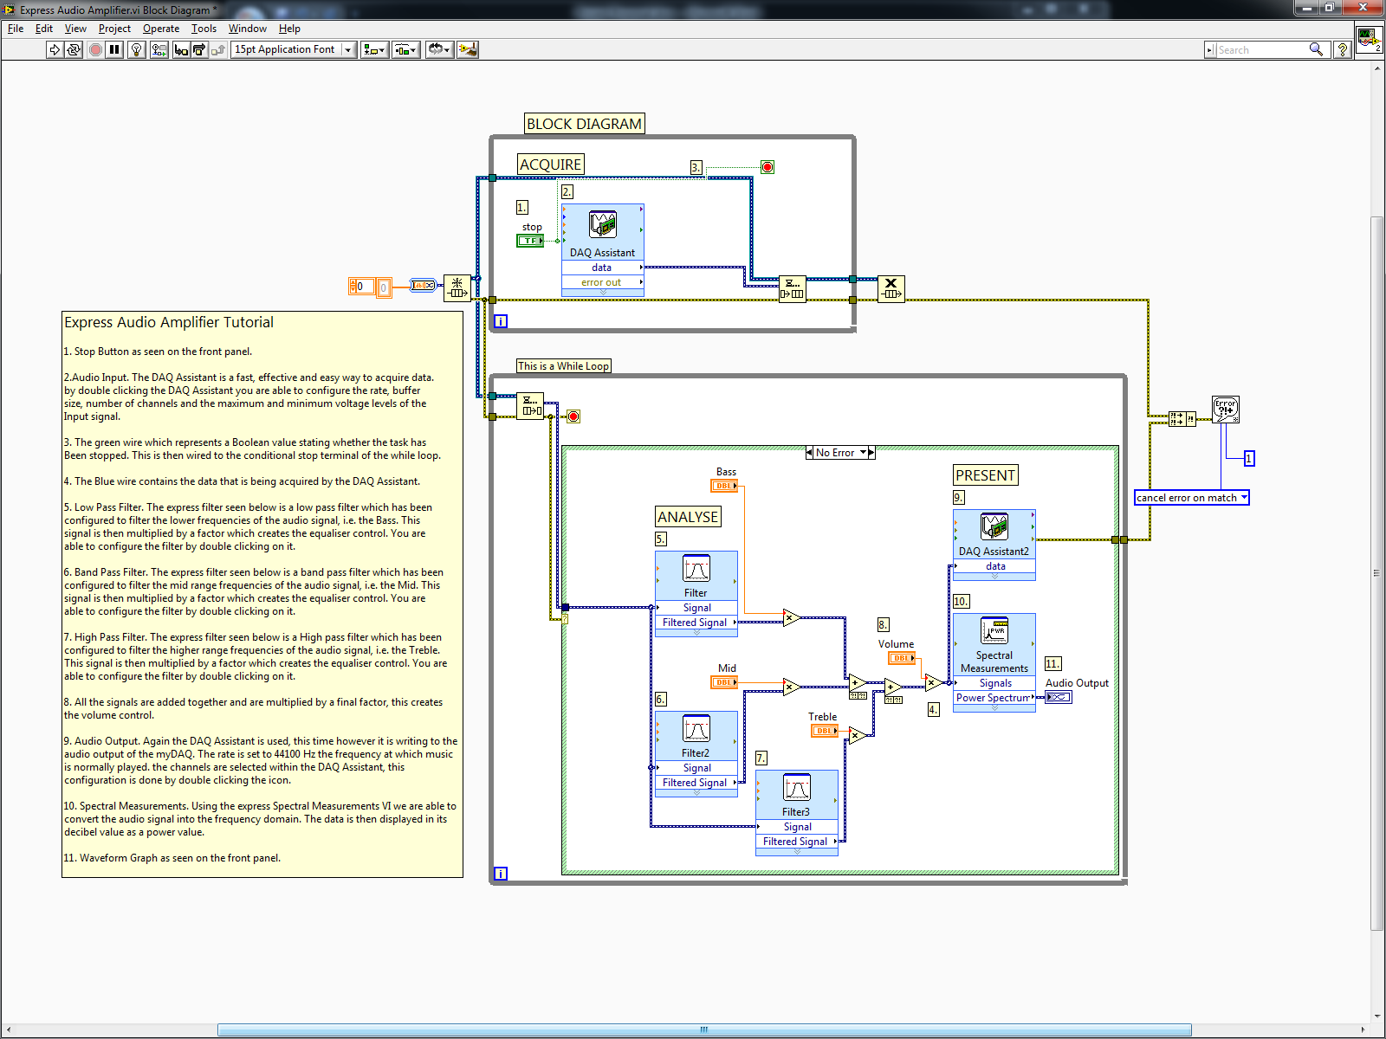Screen dimensions: 1386x1039
Task: Click the VI icon pane in the top-right corner
Action: tap(1368, 39)
